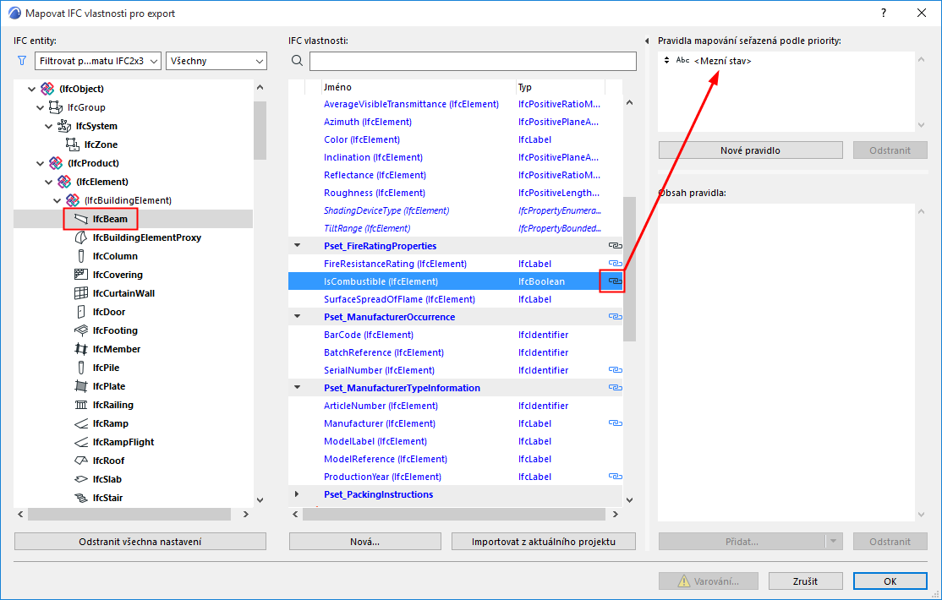Click link icon on Pset_ManufacturerOccurrence row
The width and height of the screenshot is (942, 600).
point(616,317)
